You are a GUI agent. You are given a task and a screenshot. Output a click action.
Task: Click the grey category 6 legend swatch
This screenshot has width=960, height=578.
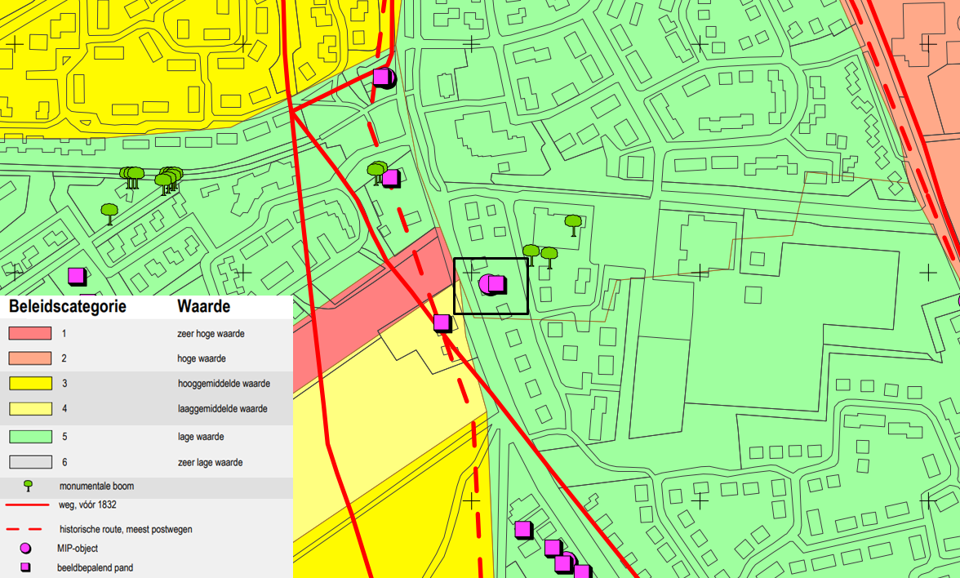coord(30,462)
